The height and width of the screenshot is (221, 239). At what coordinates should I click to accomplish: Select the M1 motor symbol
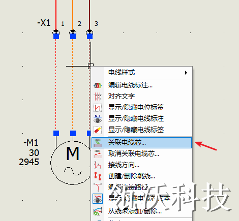(73, 163)
